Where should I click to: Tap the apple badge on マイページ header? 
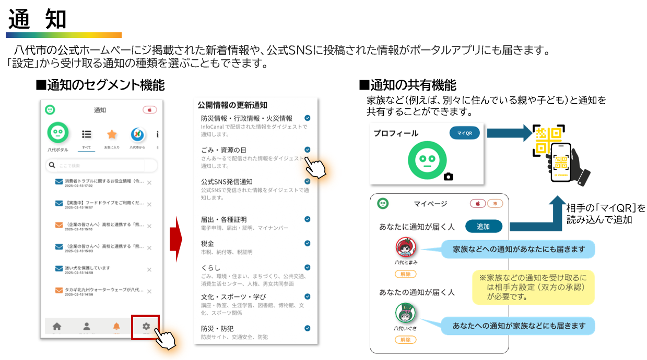[x=478, y=203]
